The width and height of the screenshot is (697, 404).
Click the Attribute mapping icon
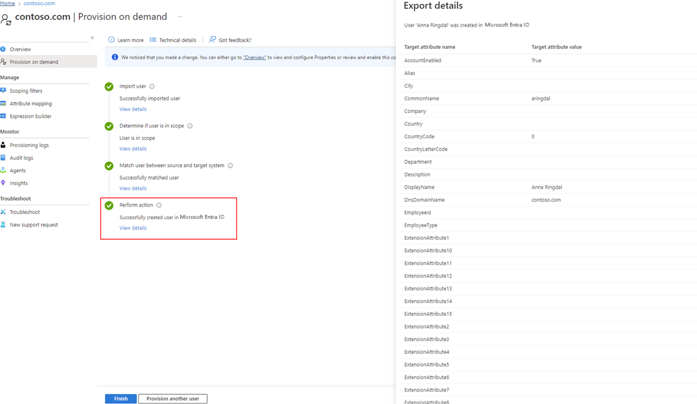[3, 104]
